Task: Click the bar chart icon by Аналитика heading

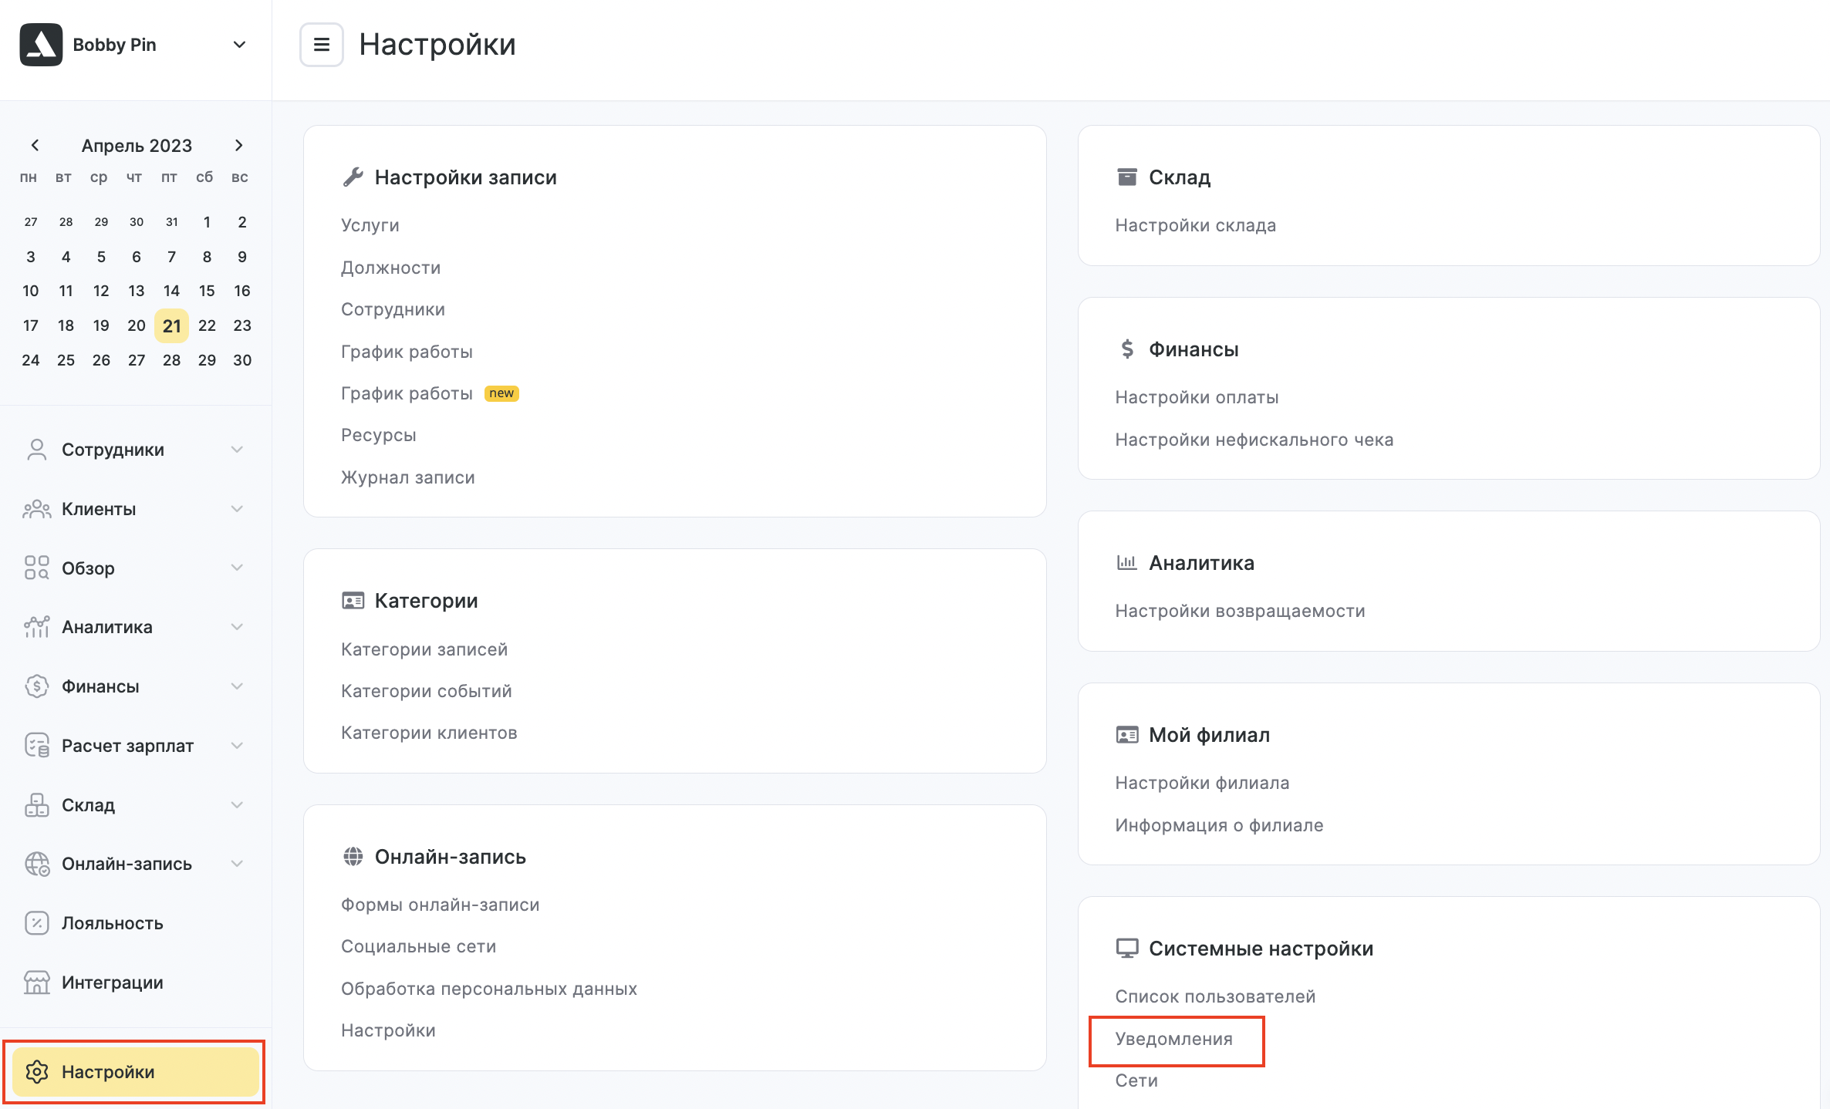Action: coord(1127,563)
